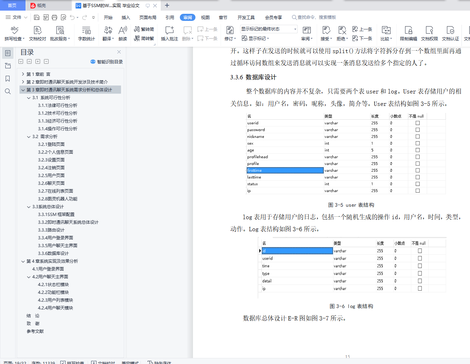Switch to 首页 home tab

(12, 5)
